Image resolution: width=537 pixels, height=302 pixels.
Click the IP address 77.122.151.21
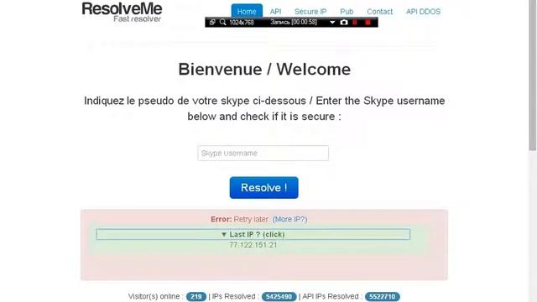click(x=253, y=245)
